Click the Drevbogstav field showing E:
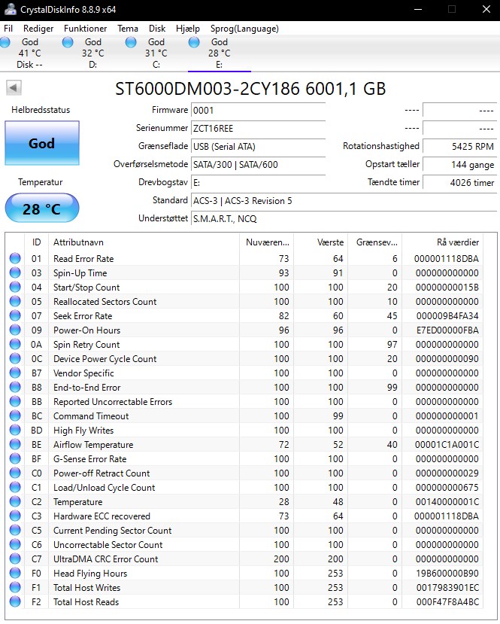This screenshot has width=500, height=624. (258, 183)
